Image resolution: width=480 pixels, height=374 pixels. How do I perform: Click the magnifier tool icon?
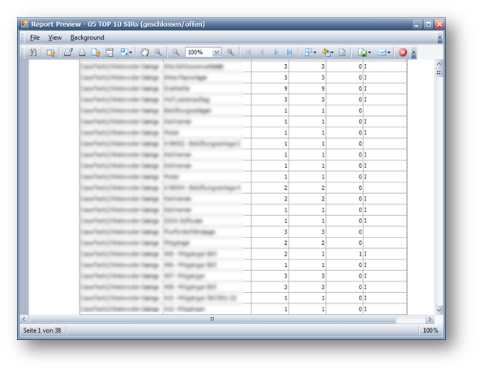[x=158, y=53]
